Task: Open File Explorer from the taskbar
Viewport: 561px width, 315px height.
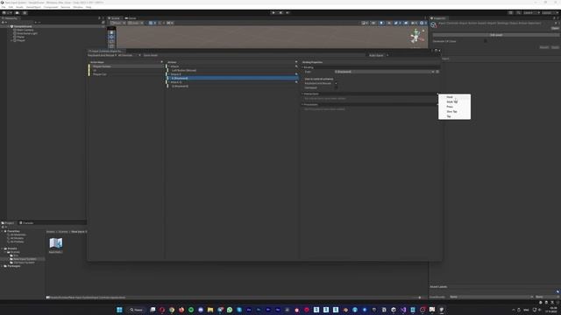Action: tap(210, 310)
